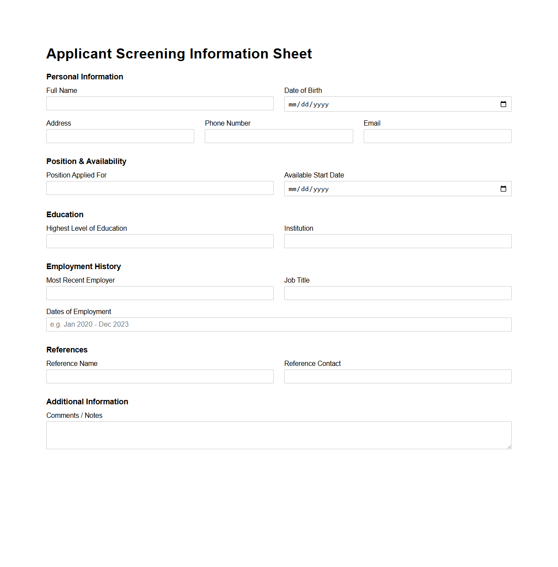
Task: Click the Comments textarea resize grip
Action: [x=509, y=447]
